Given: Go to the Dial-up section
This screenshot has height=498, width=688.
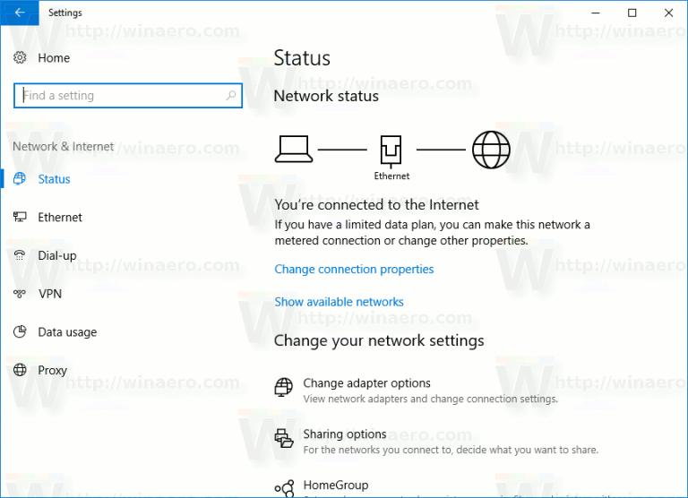Looking at the screenshot, I should click(57, 255).
